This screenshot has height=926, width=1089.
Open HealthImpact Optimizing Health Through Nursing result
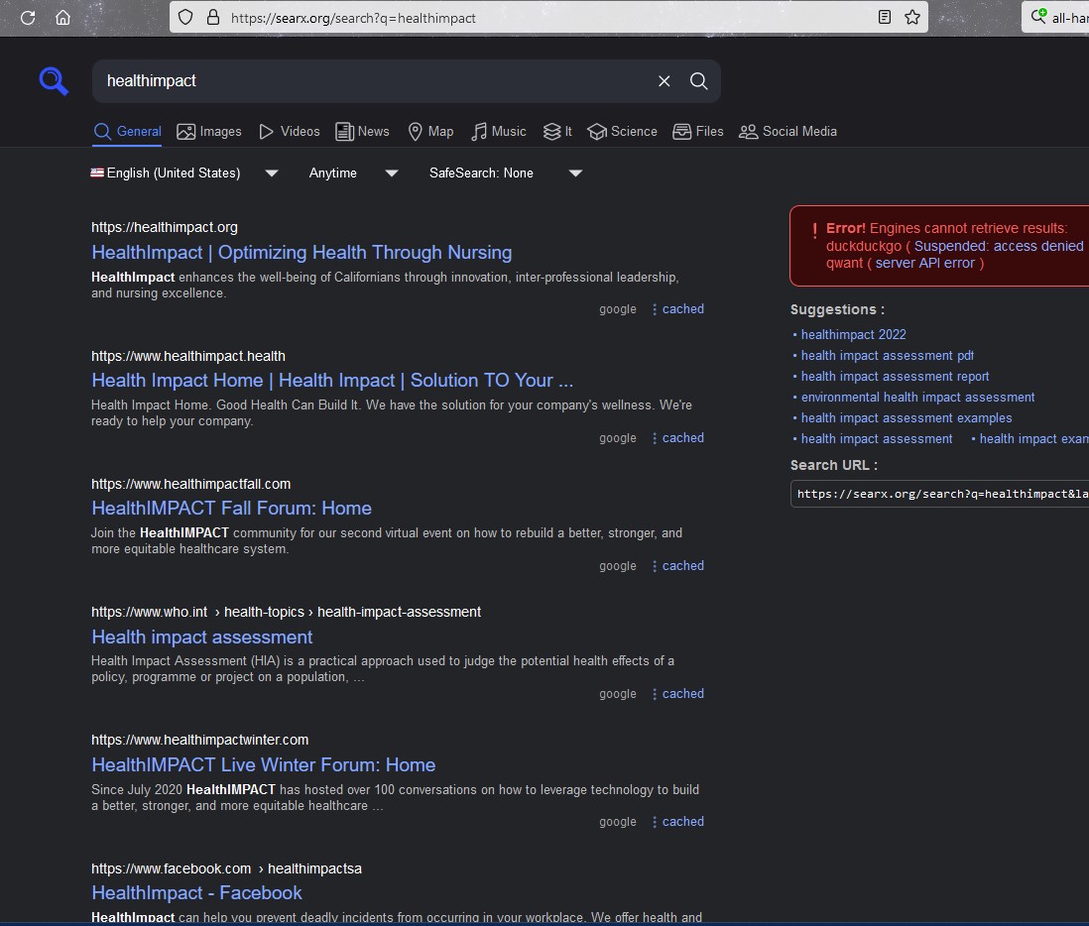coord(302,252)
